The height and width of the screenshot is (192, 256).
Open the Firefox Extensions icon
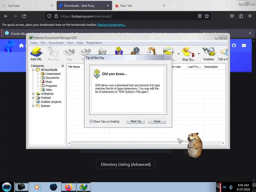[x=241, y=16]
